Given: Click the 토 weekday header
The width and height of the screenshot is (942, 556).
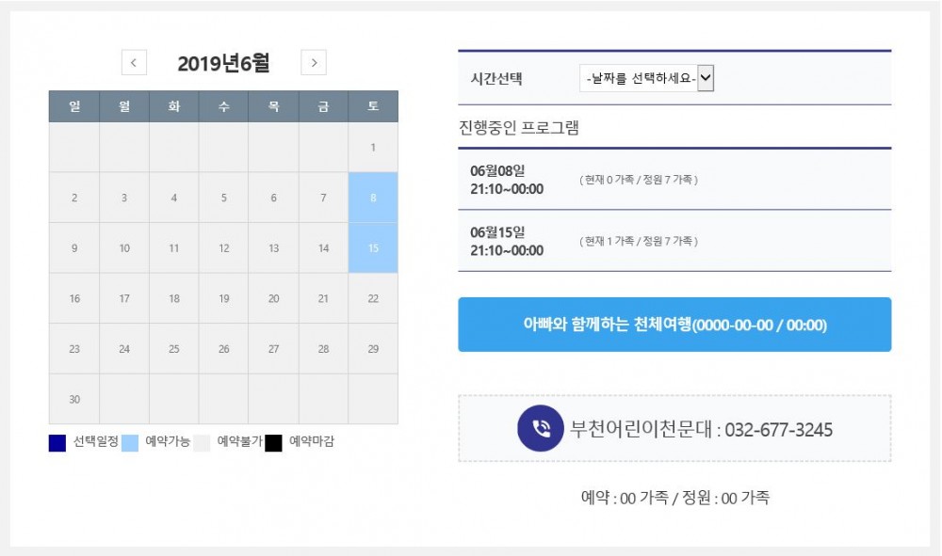Looking at the screenshot, I should coord(372,106).
